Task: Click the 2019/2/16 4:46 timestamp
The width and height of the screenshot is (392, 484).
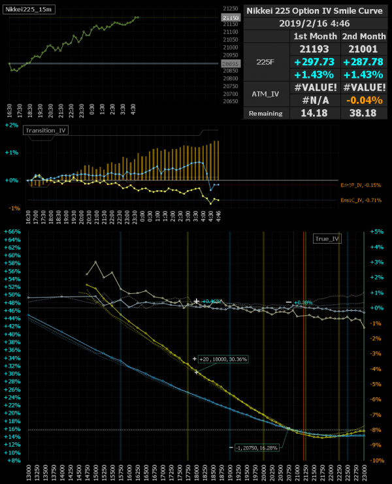Action: point(314,24)
